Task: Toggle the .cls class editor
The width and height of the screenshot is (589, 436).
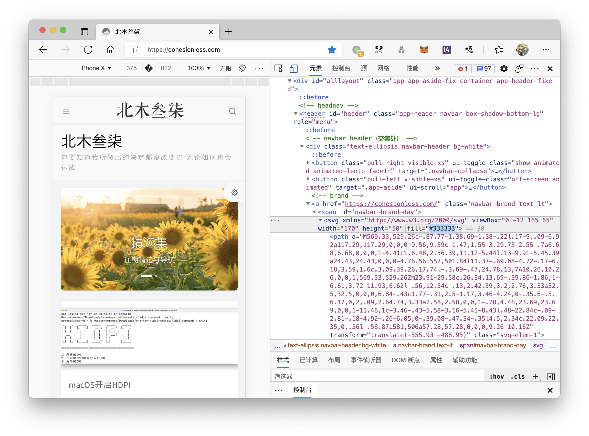Action: pyautogui.click(x=518, y=376)
